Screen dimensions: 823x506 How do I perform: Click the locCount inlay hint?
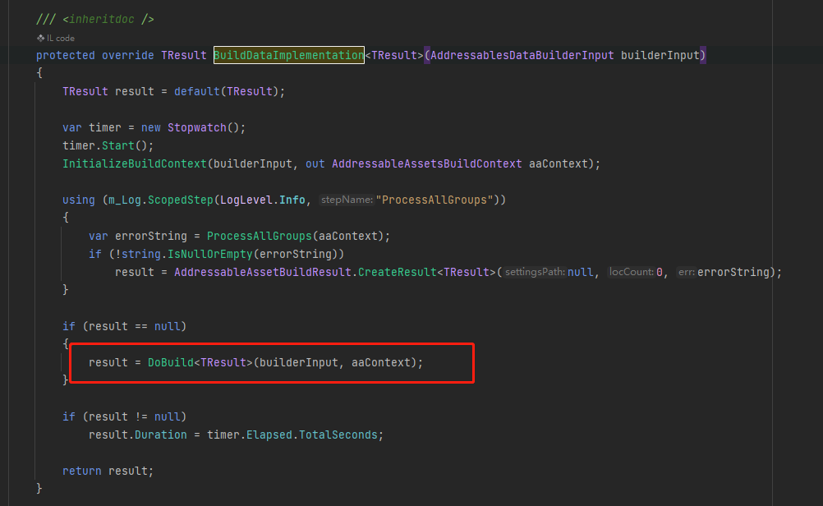[x=632, y=273]
